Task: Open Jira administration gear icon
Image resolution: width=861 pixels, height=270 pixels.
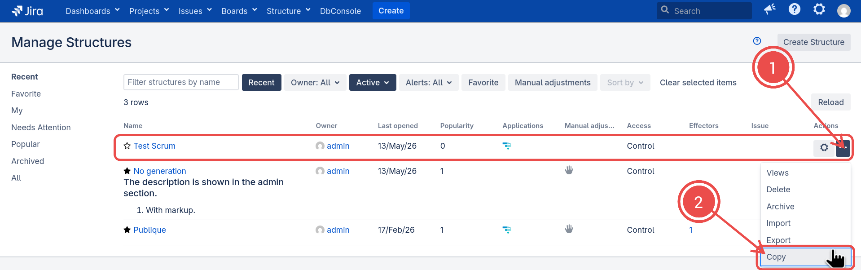Action: [819, 9]
